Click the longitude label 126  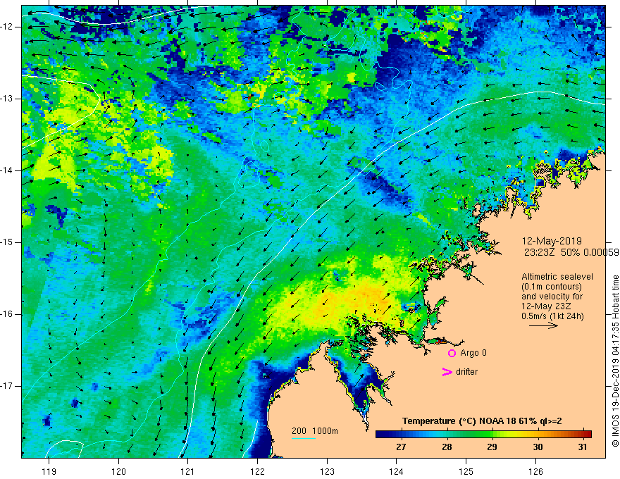click(x=535, y=471)
